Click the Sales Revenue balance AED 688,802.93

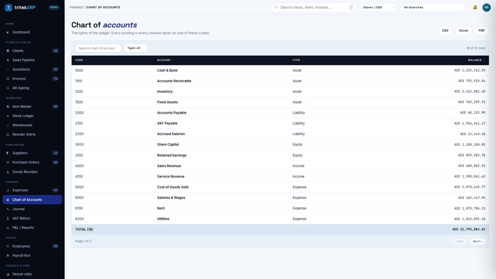coord(472,166)
